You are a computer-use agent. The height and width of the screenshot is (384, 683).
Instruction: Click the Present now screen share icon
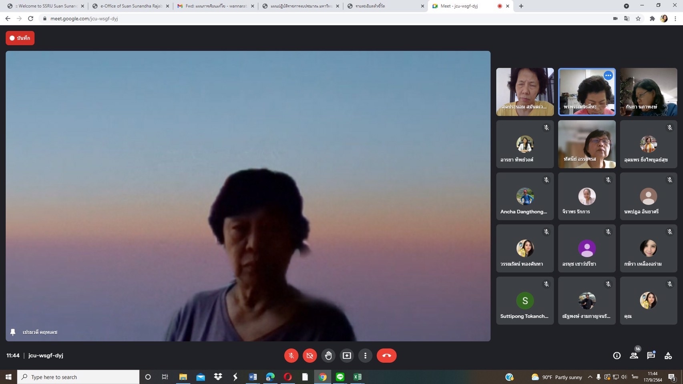tap(347, 356)
